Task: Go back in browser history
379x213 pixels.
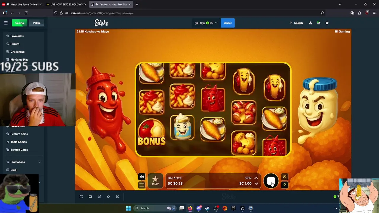Action: tap(12, 13)
